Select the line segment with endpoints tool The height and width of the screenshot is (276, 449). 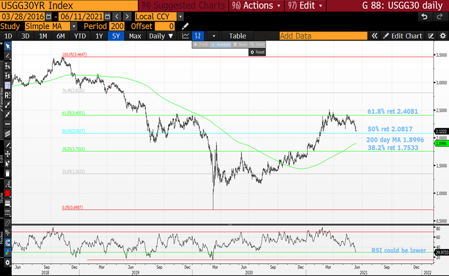click(8, 105)
